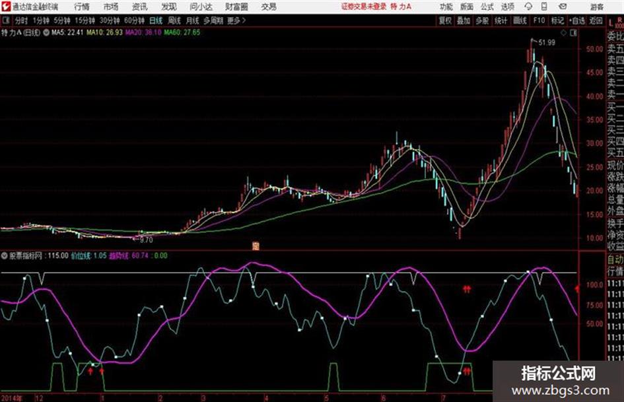This screenshot has width=624, height=402.
Task: Open the 交易 menu
Action: coord(269,7)
